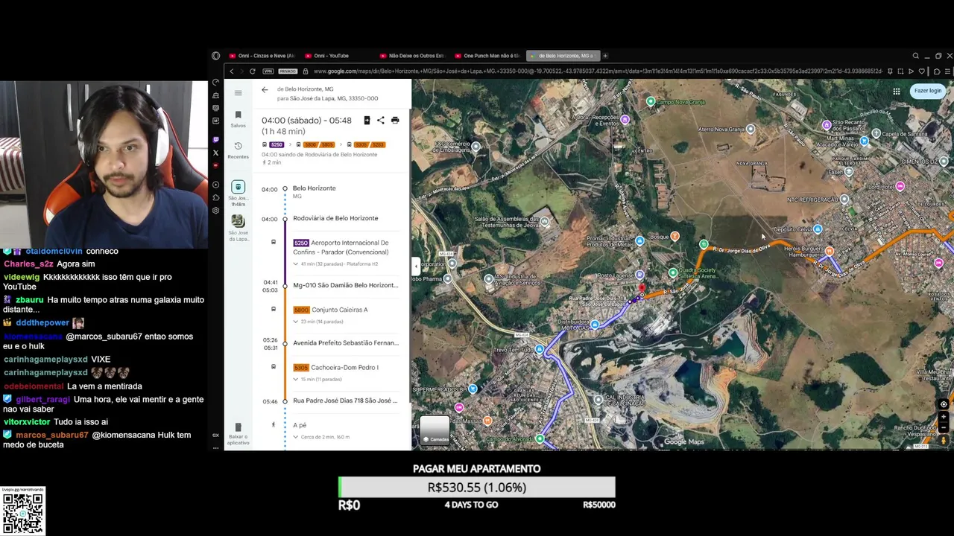Viewport: 954px width, 536px height.
Task: Click the google.com/maps address bar
Action: click(596, 71)
